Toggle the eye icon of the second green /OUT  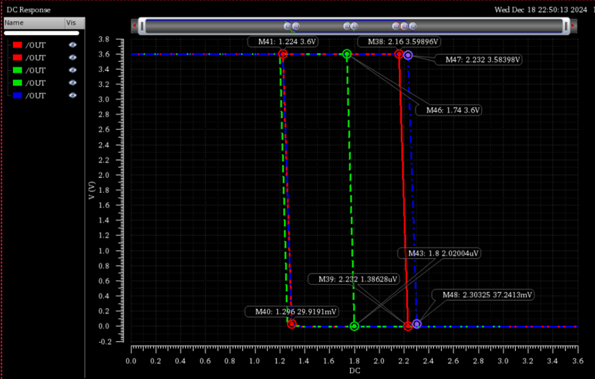pos(72,82)
